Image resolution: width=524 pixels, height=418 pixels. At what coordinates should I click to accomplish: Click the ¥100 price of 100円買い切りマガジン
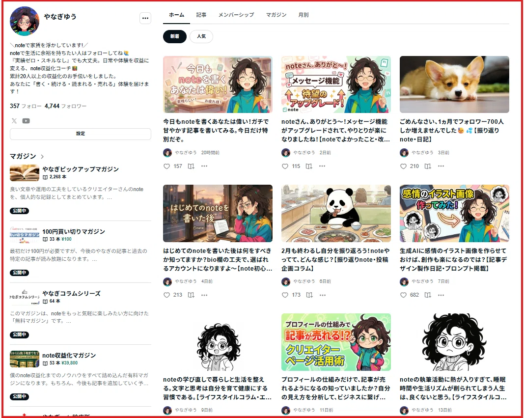point(66,239)
